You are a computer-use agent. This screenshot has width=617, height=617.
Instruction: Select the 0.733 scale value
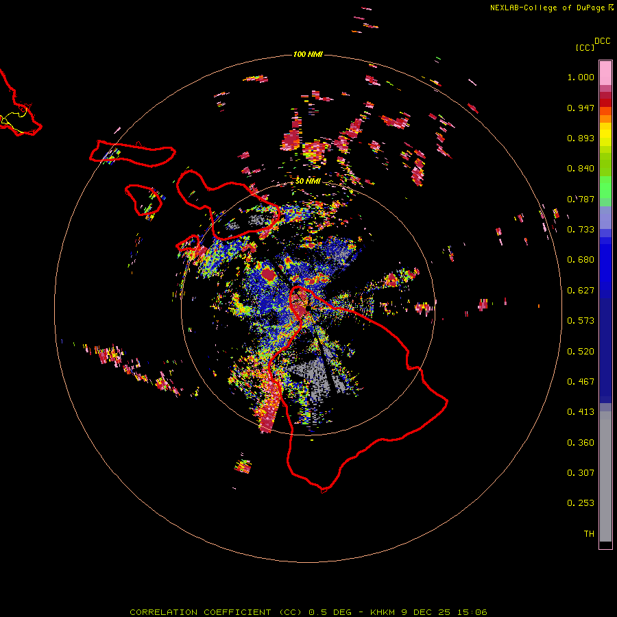pos(581,230)
